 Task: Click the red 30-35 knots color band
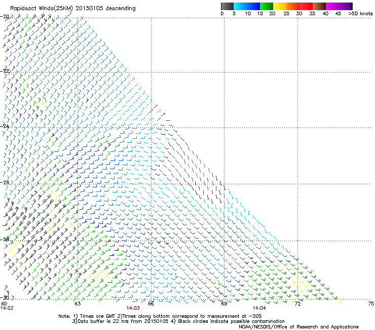306,6
